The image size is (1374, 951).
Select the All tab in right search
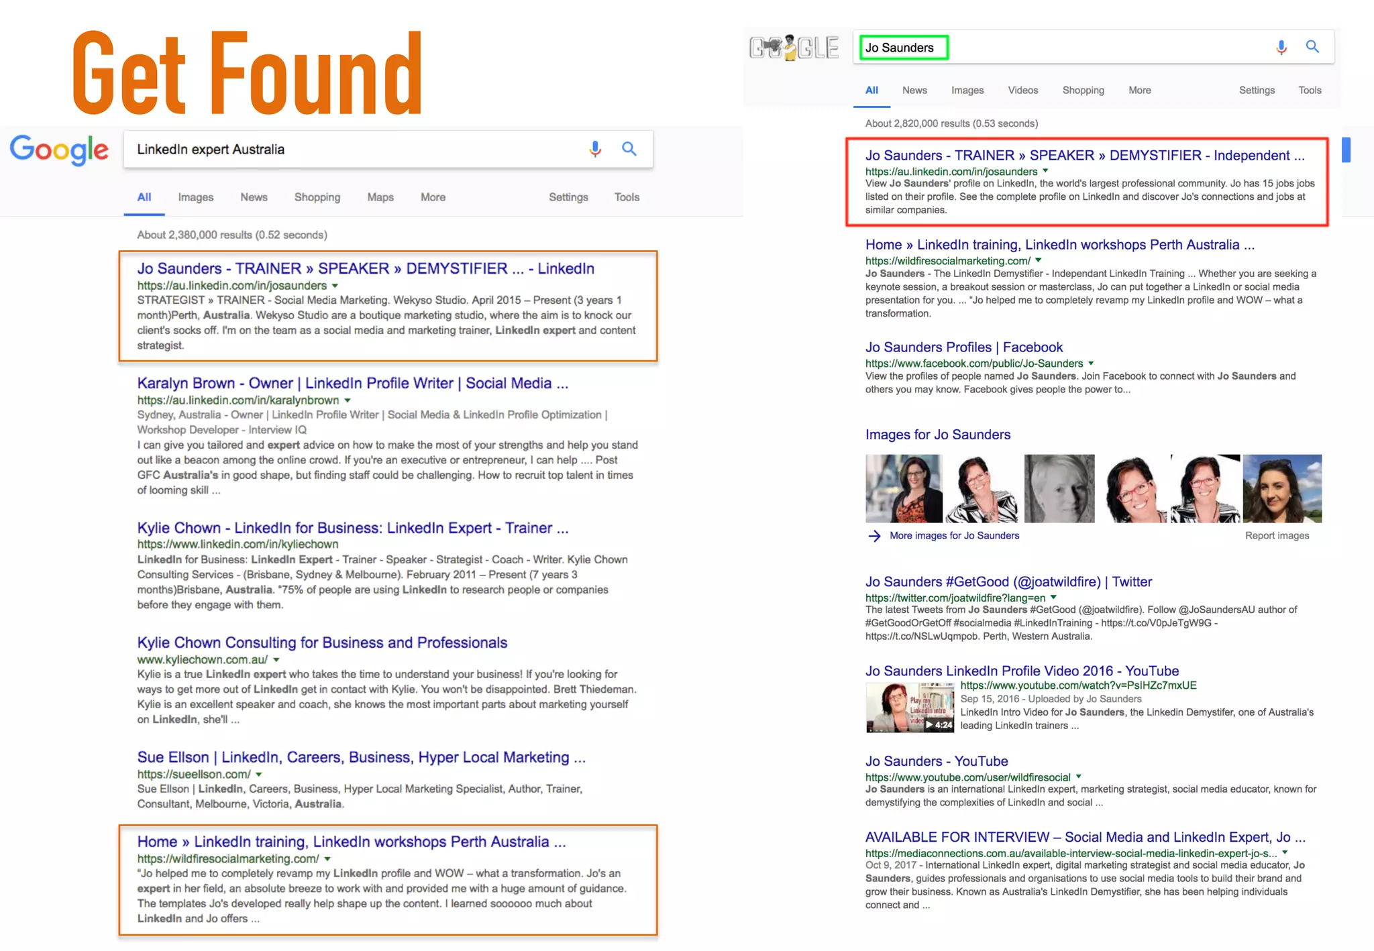click(871, 91)
